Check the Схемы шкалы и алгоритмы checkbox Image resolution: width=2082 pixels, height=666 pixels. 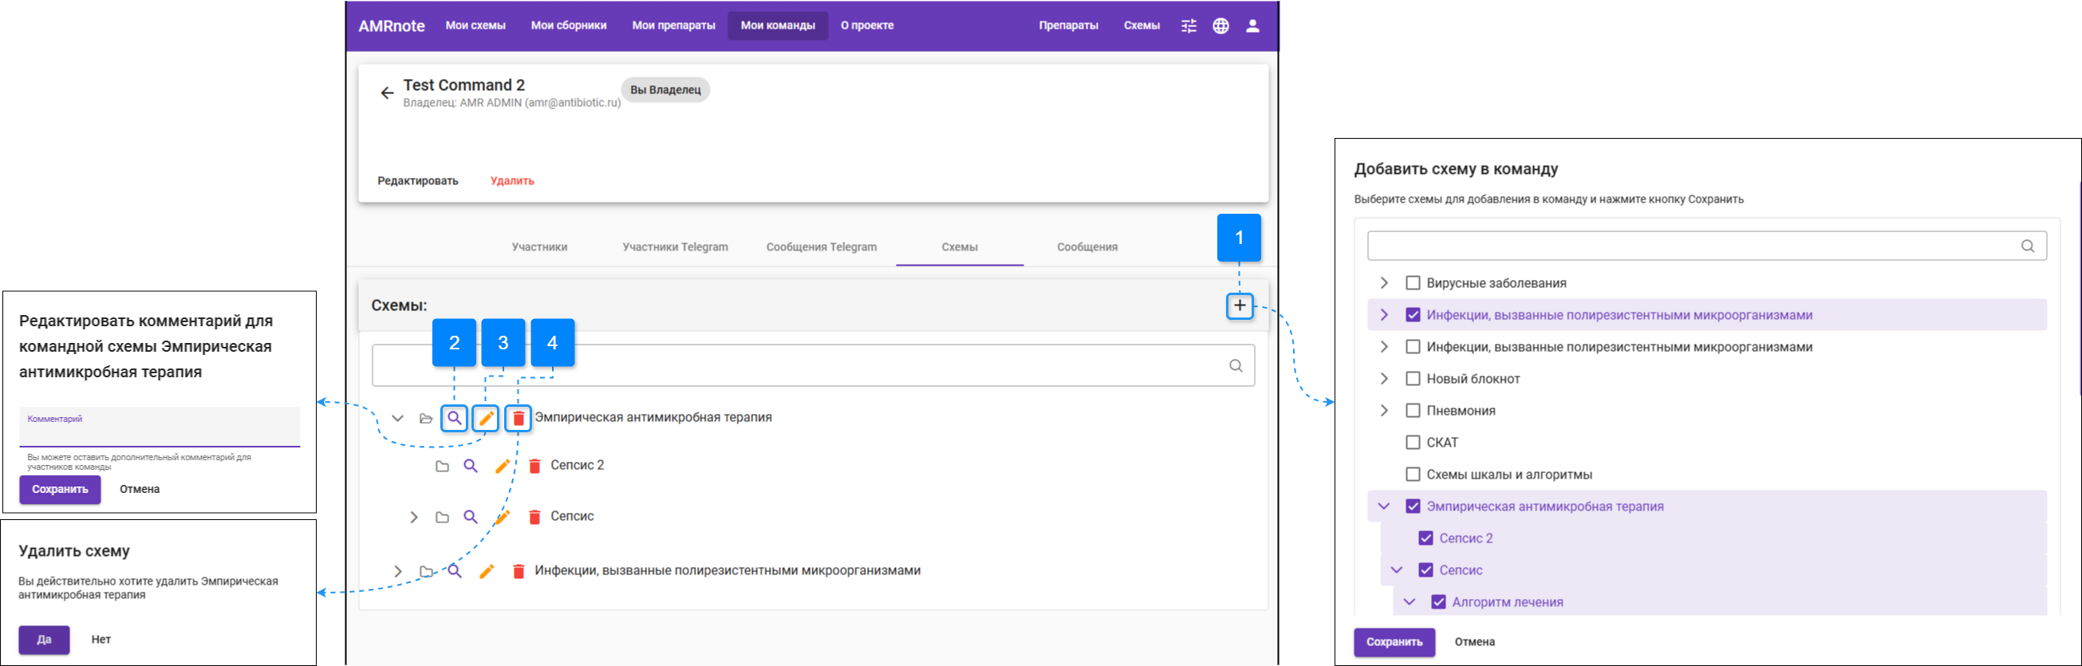tap(1413, 475)
